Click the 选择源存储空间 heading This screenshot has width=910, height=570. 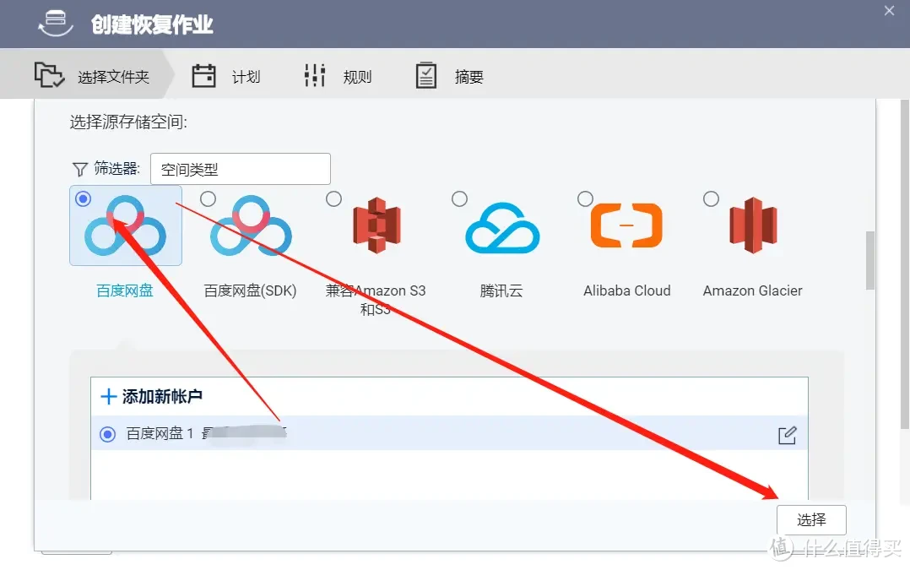[128, 122]
